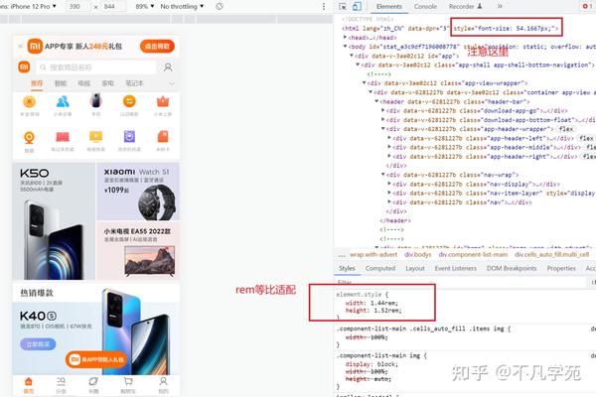This screenshot has height=397, width=596.
Task: Click the rotate screen icon
Action: point(220,7)
